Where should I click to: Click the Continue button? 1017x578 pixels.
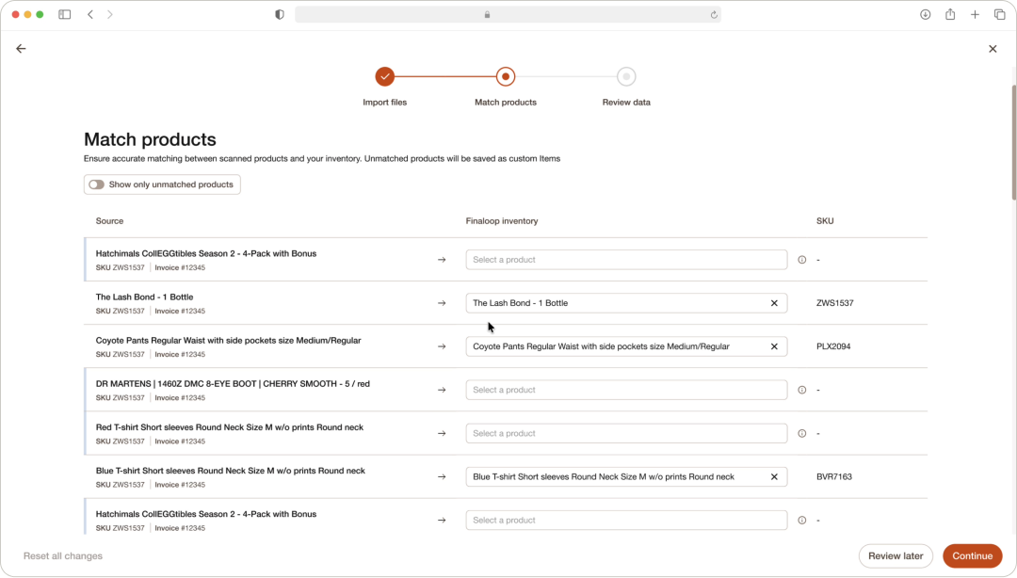coord(972,556)
